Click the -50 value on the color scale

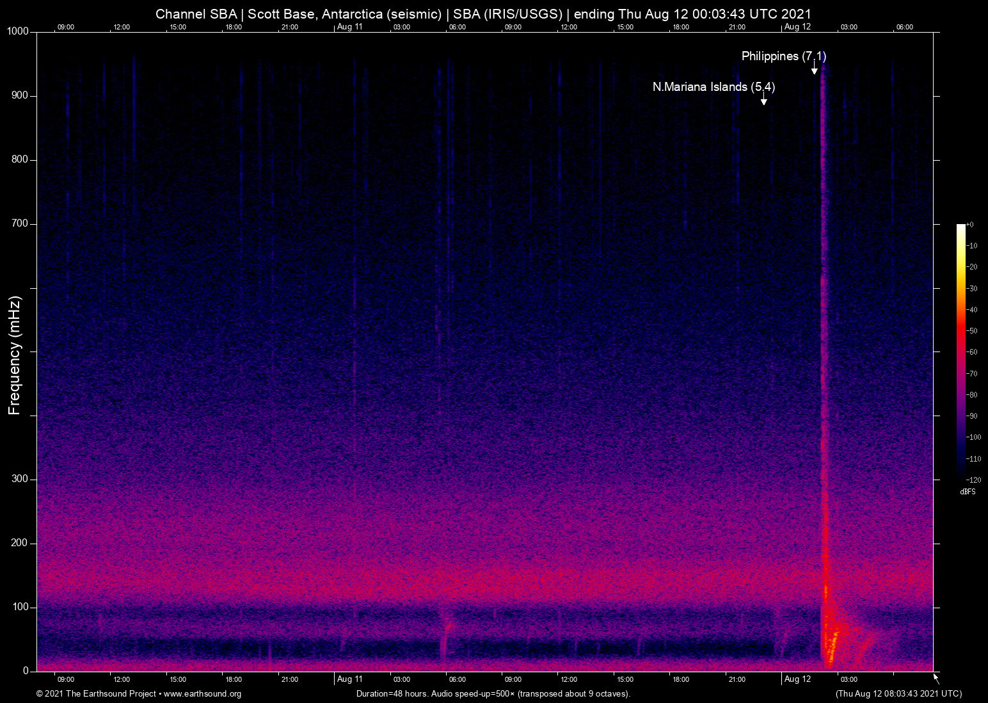[x=972, y=331]
